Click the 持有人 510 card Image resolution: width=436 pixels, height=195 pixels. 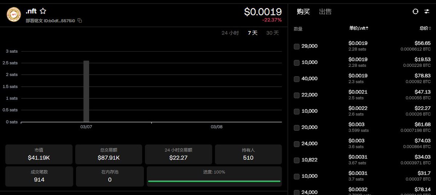(248, 154)
